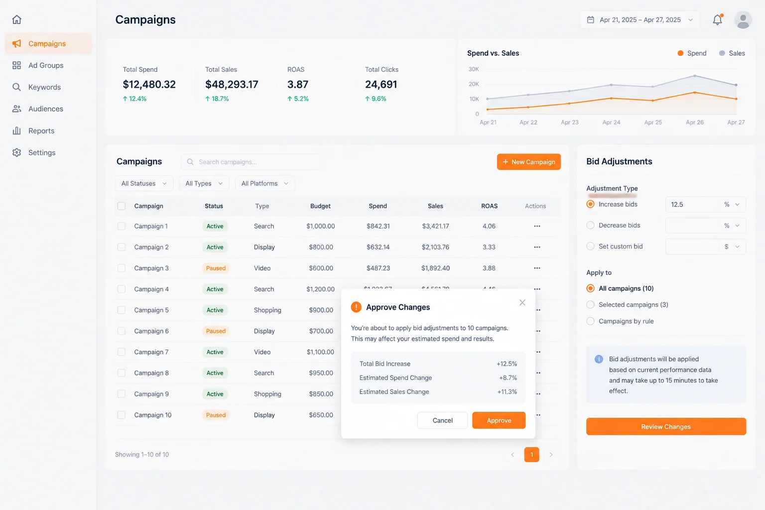Approve the bid changes

499,420
